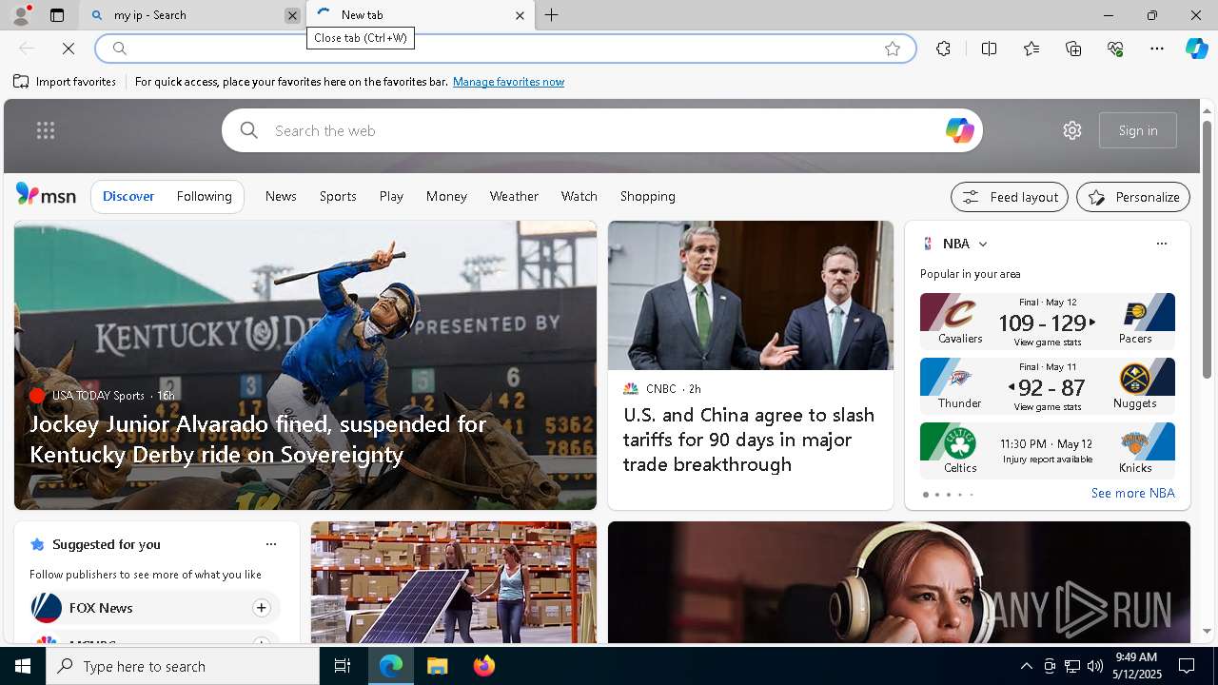Screen dimensions: 1218x685
Task: Open NBA card more options
Action: click(1161, 244)
